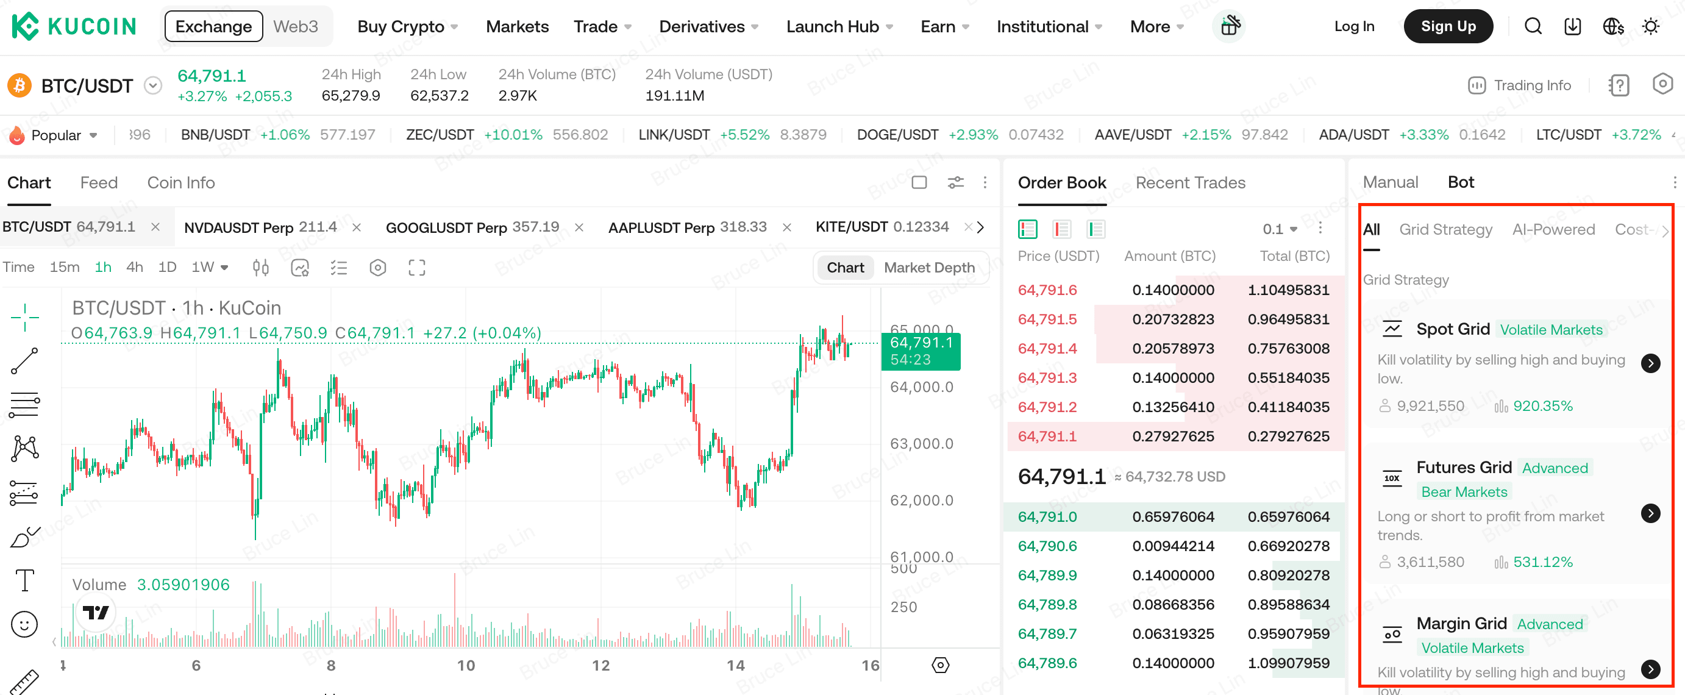Switch to the Manual trading tab

1390,182
